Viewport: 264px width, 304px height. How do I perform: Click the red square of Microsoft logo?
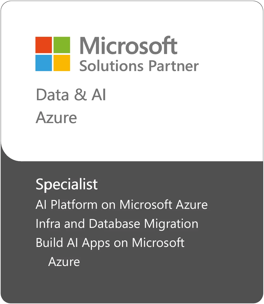point(44,45)
